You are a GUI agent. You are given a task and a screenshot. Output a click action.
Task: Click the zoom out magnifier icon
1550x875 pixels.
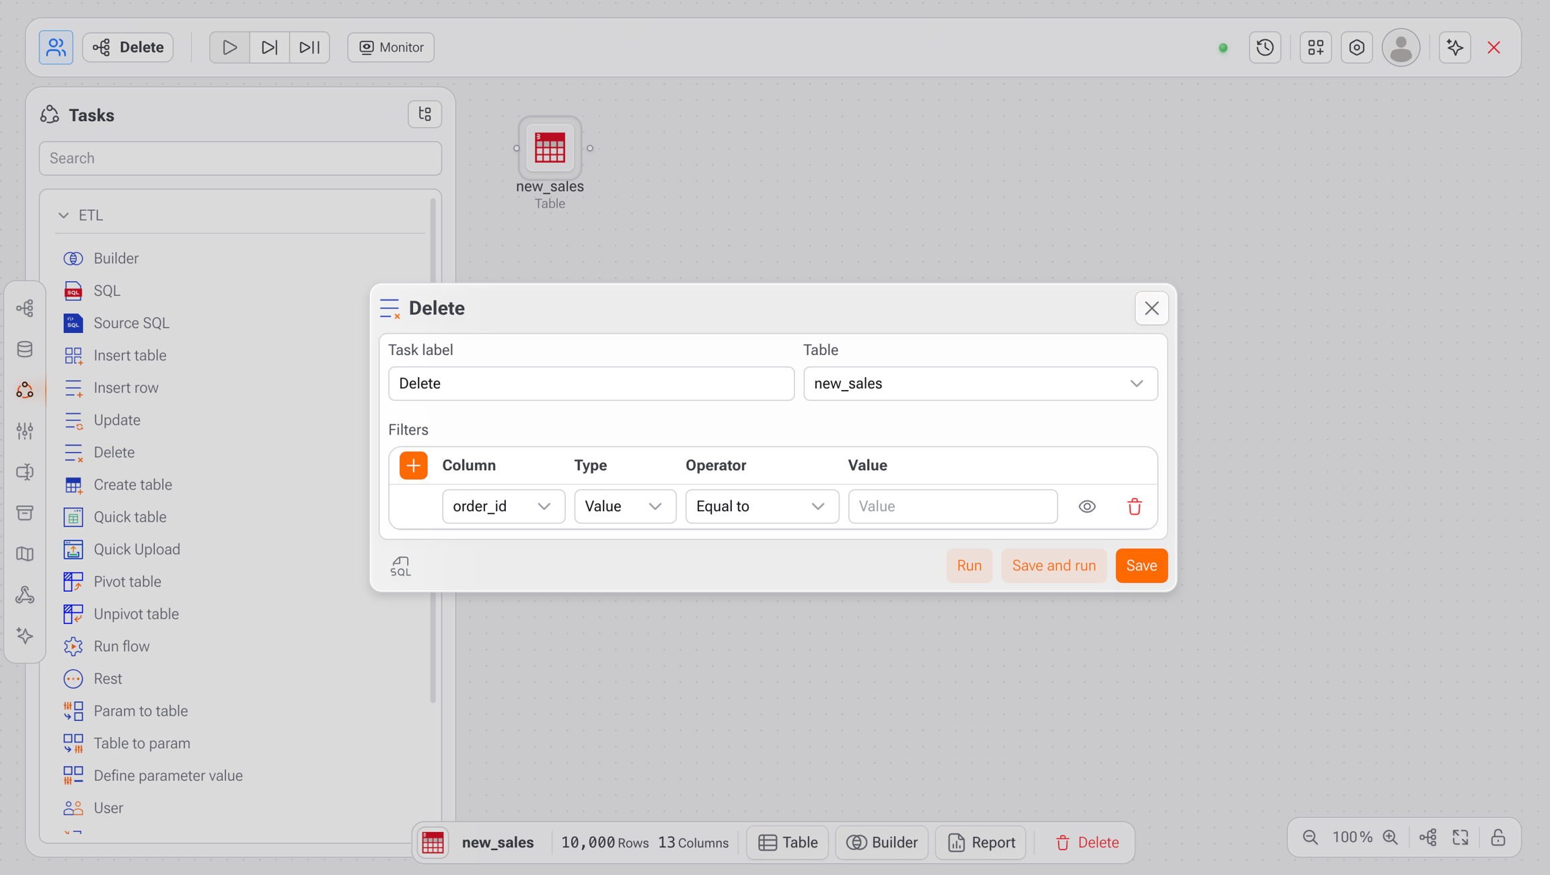pyautogui.click(x=1310, y=837)
